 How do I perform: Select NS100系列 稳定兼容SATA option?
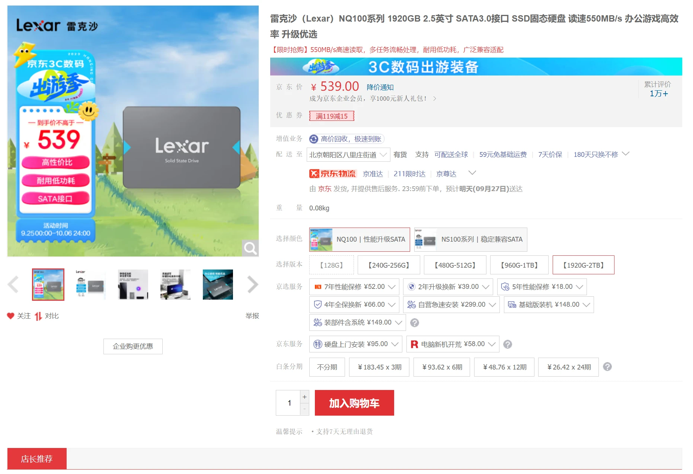tap(470, 239)
